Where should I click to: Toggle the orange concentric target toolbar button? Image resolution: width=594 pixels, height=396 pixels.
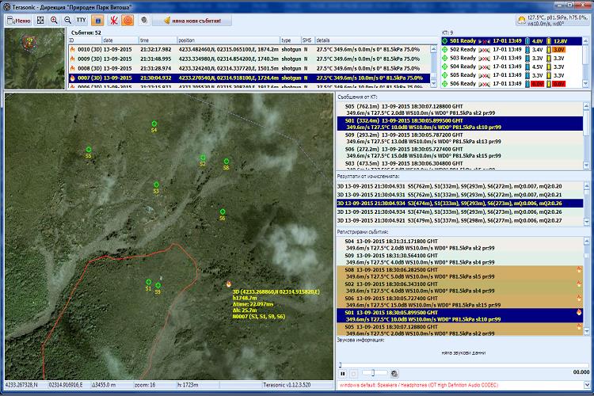click(x=128, y=21)
